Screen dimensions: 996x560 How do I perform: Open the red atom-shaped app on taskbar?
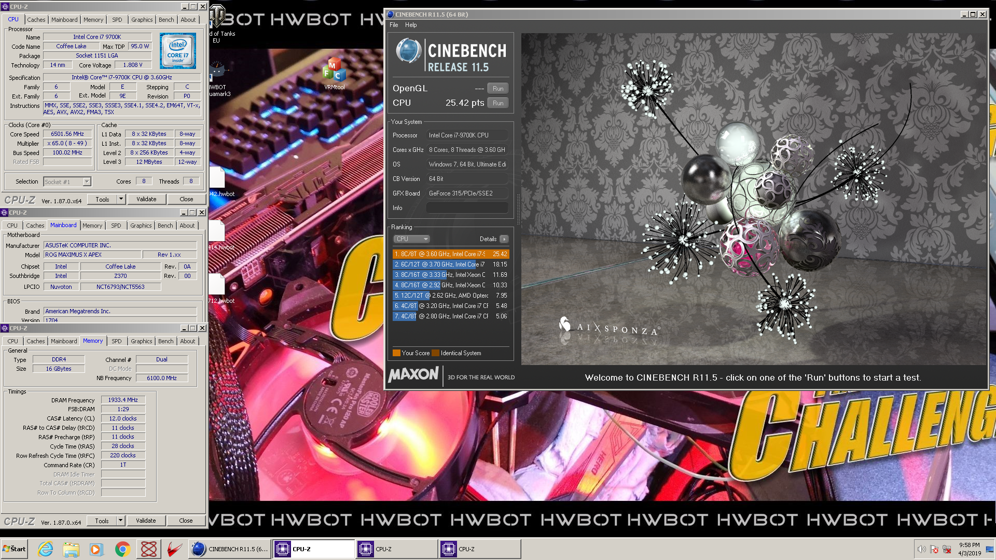(x=148, y=549)
